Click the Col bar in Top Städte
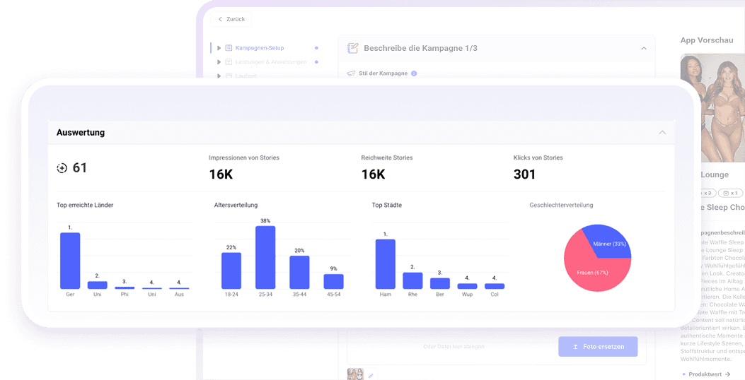This screenshot has width=745, height=380. [495, 286]
